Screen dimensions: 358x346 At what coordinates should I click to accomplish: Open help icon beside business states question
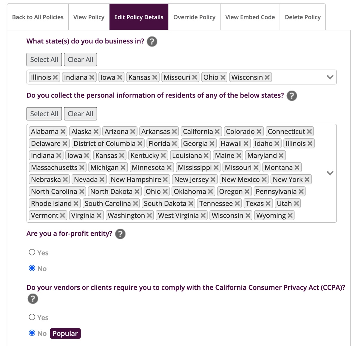coord(152,41)
